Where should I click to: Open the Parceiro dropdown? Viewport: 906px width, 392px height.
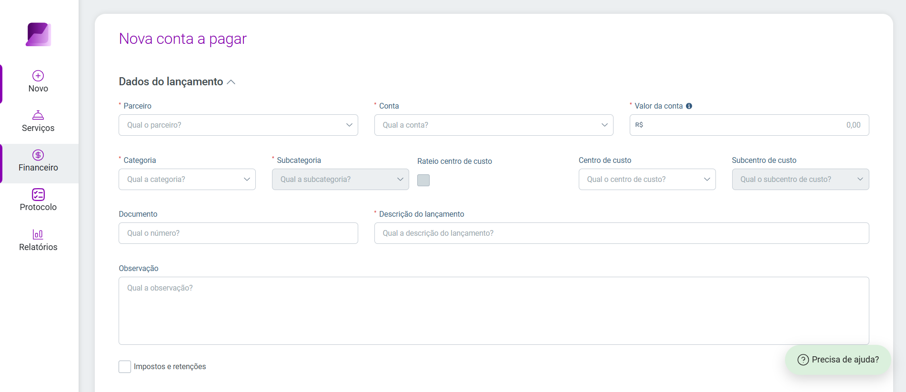(238, 125)
